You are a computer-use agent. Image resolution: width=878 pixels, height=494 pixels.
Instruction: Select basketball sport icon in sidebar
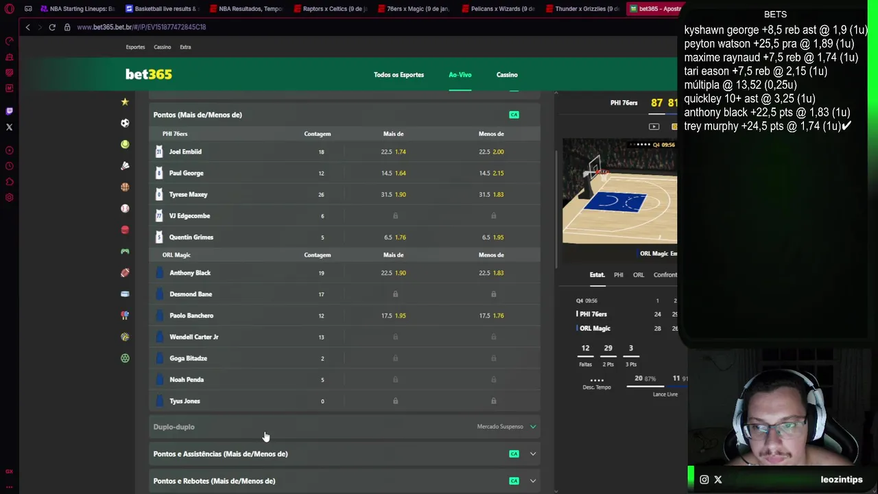tap(125, 187)
